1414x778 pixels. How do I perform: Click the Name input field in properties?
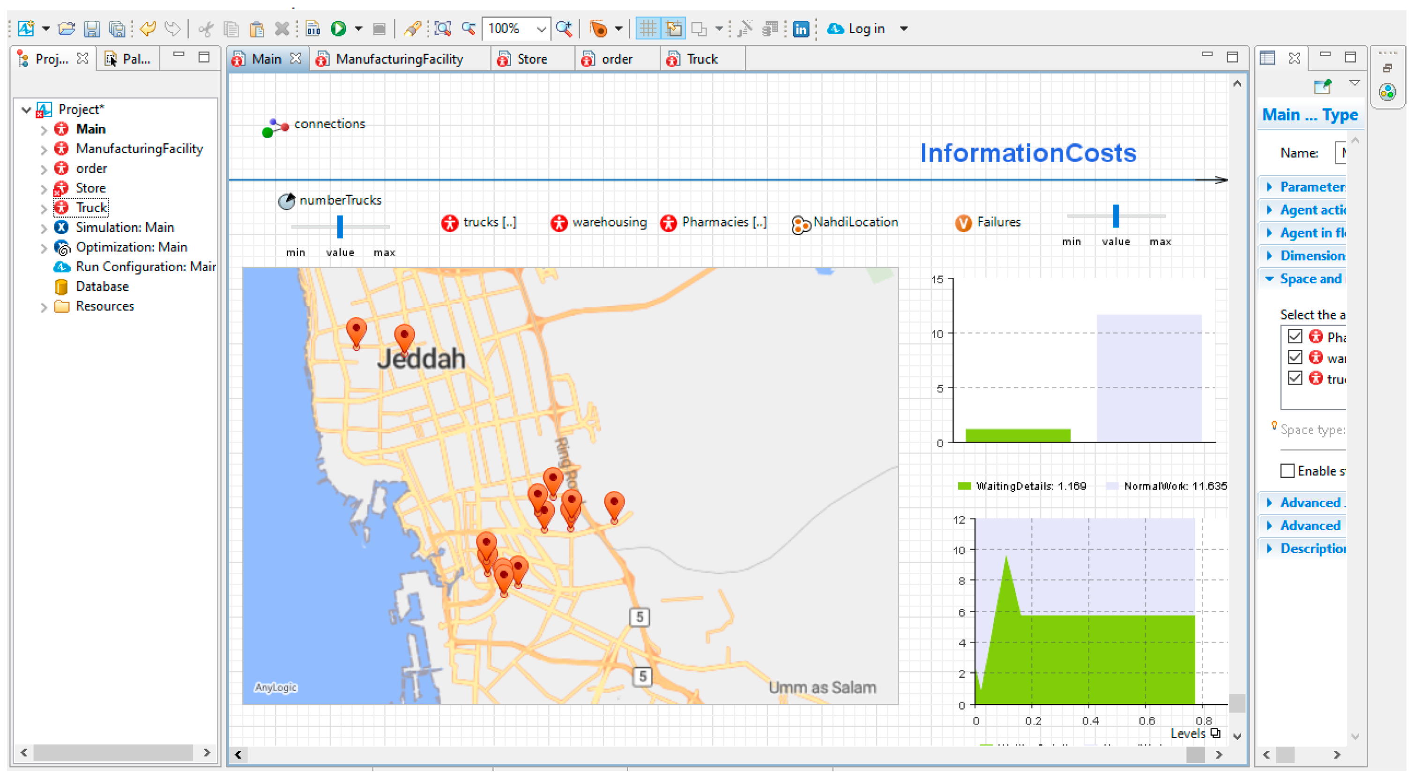(x=1340, y=153)
